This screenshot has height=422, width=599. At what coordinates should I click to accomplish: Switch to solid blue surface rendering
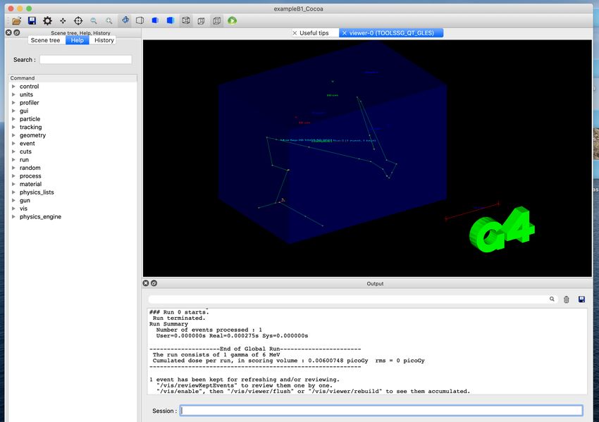[x=155, y=20]
